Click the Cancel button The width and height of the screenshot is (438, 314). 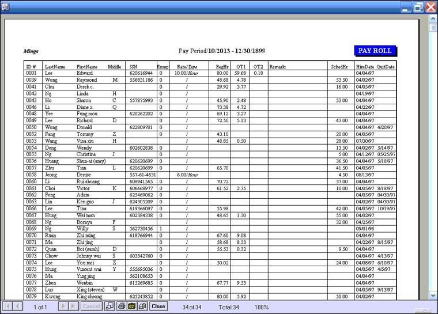pyautogui.click(x=91, y=306)
